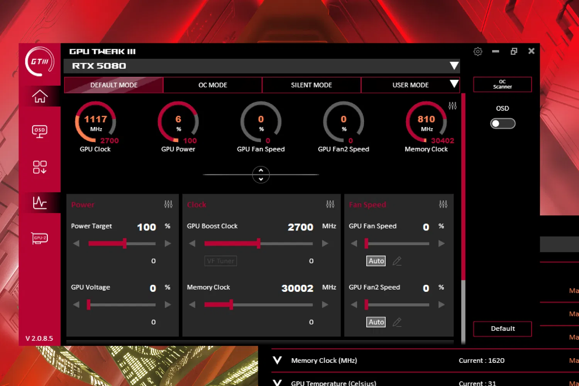
Task: Edit the GPU Fan Speed curve
Action: tap(397, 261)
